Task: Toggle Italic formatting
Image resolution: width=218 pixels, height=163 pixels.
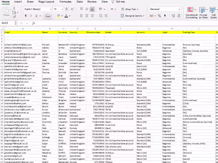Action: 31,16
